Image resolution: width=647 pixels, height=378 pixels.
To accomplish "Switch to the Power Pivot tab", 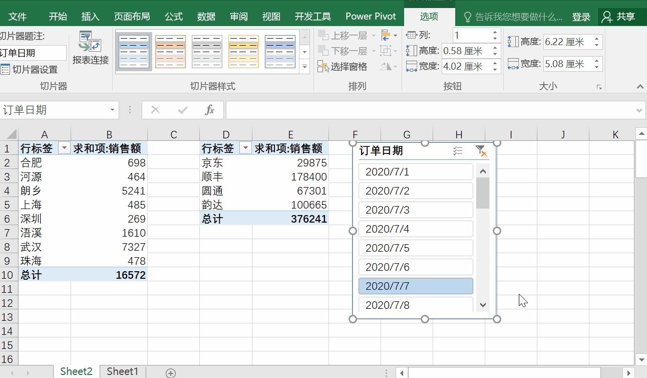I will tap(371, 17).
